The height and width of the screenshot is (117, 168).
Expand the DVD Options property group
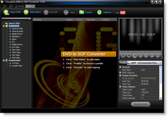click(120, 73)
